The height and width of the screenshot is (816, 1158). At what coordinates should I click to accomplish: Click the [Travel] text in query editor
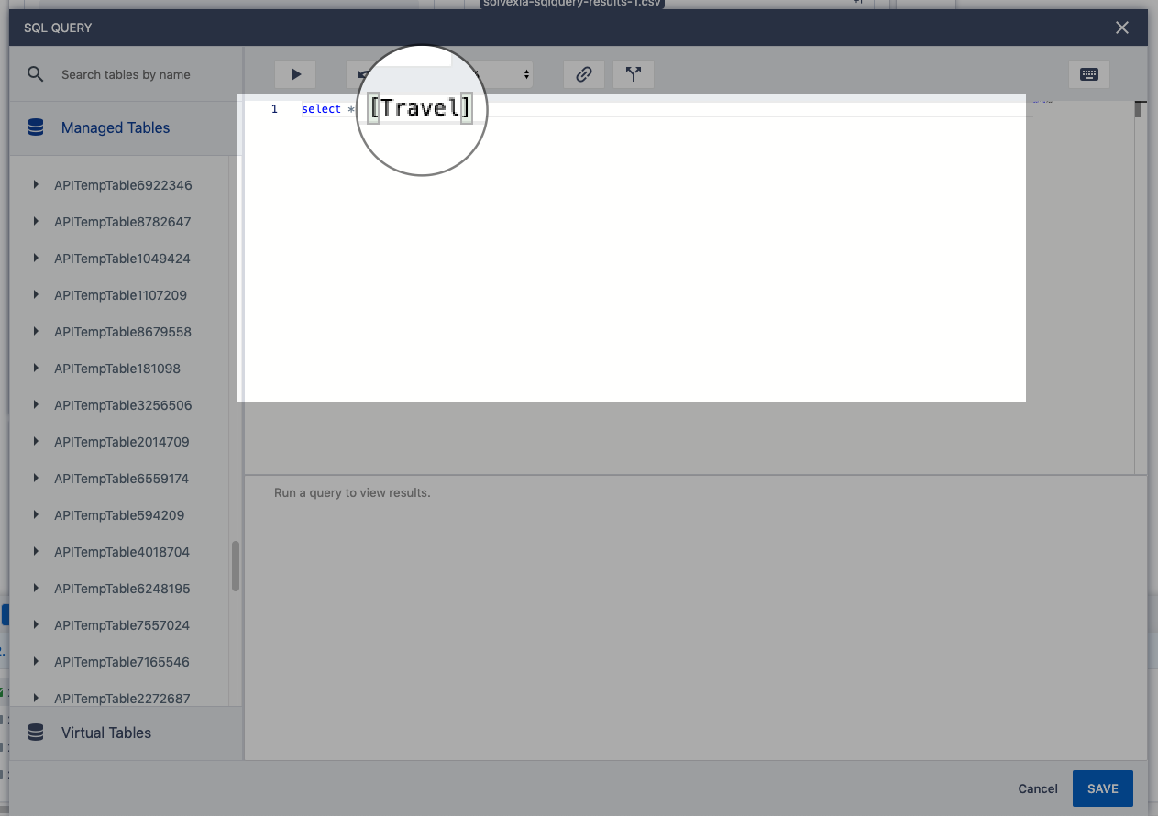pos(420,108)
